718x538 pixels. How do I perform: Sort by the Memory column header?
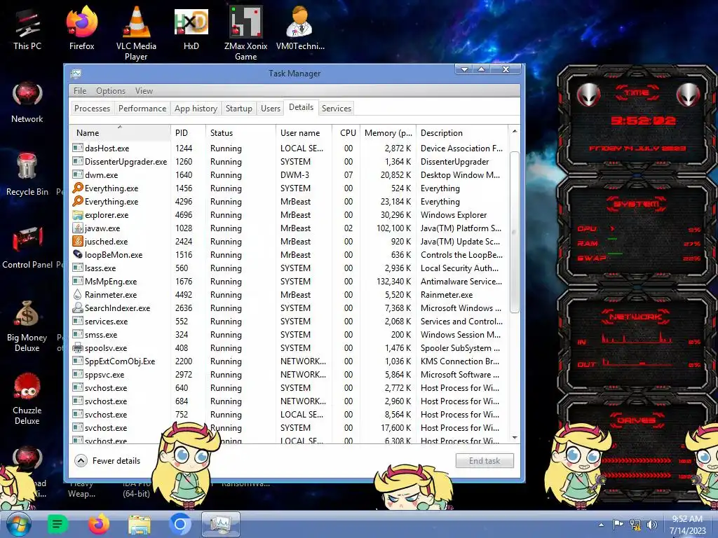coord(388,132)
